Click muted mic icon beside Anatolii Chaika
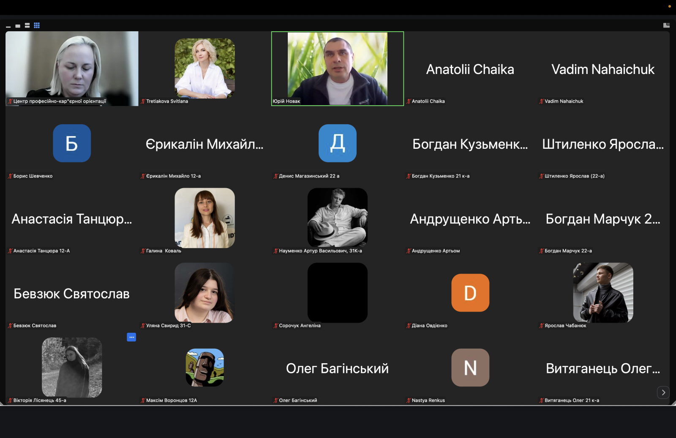 [409, 101]
